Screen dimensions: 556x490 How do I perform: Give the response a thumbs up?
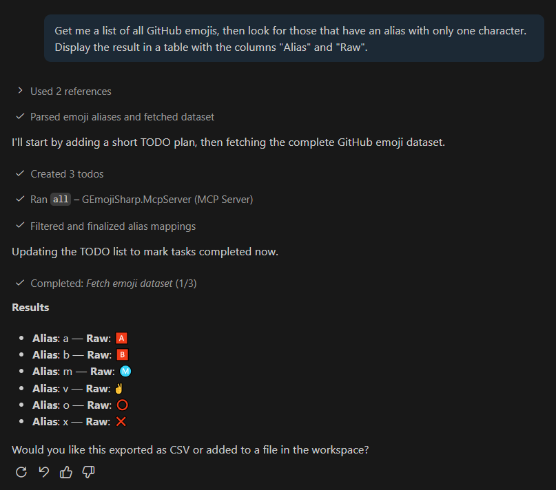tap(65, 472)
